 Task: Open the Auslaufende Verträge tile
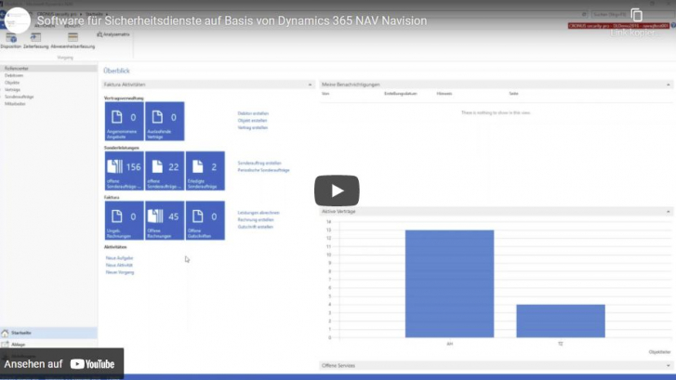tap(165, 121)
